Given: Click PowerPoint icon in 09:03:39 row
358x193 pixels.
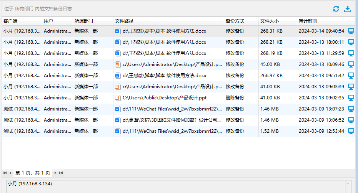Looking at the screenshot, I should pos(117,87).
